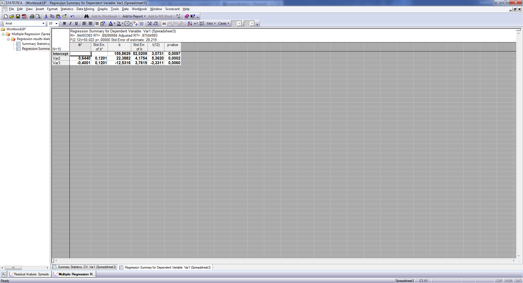Align text right
The height and width of the screenshot is (283, 523).
click(x=96, y=23)
